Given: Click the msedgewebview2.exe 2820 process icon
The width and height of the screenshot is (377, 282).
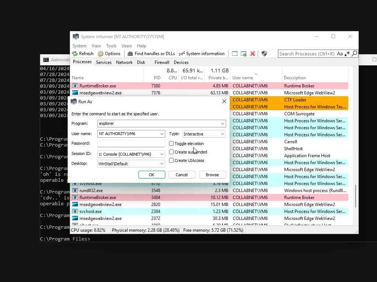Looking at the screenshot, I should point(75,204).
